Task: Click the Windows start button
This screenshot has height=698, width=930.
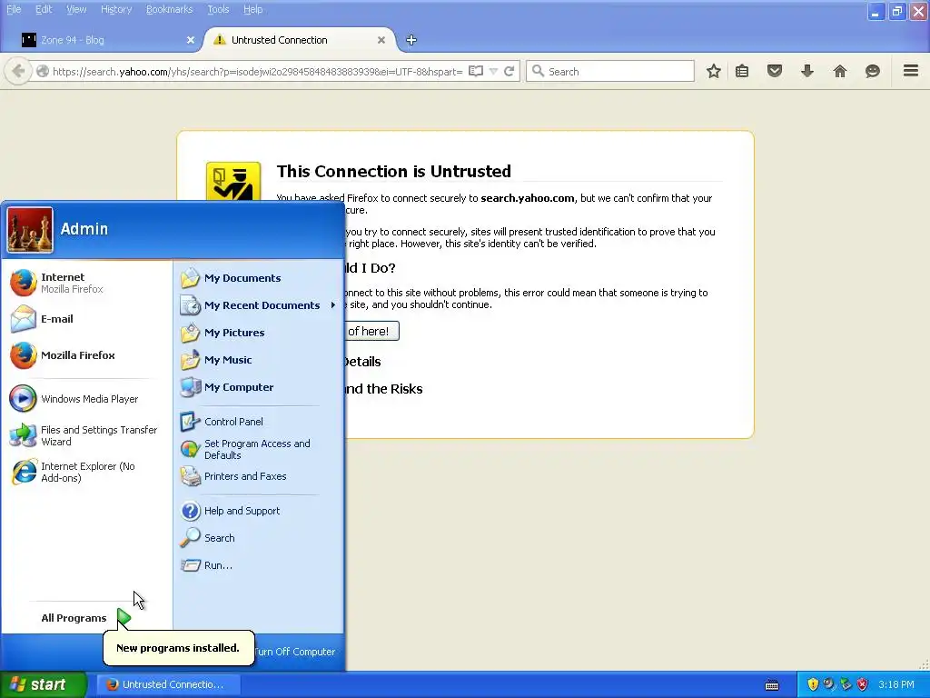Action: pyautogui.click(x=44, y=684)
